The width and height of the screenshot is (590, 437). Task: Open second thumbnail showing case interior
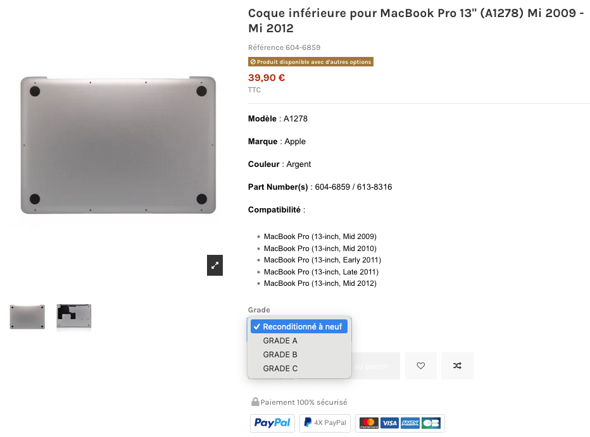[73, 317]
